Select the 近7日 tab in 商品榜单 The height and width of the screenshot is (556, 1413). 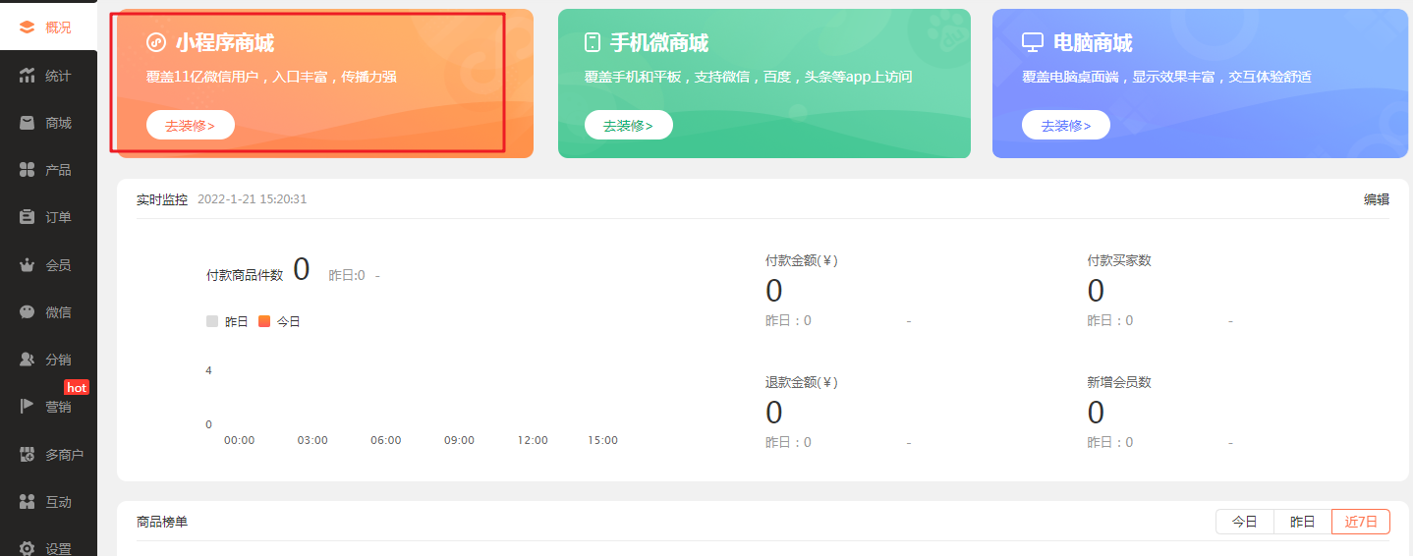coord(1361,522)
